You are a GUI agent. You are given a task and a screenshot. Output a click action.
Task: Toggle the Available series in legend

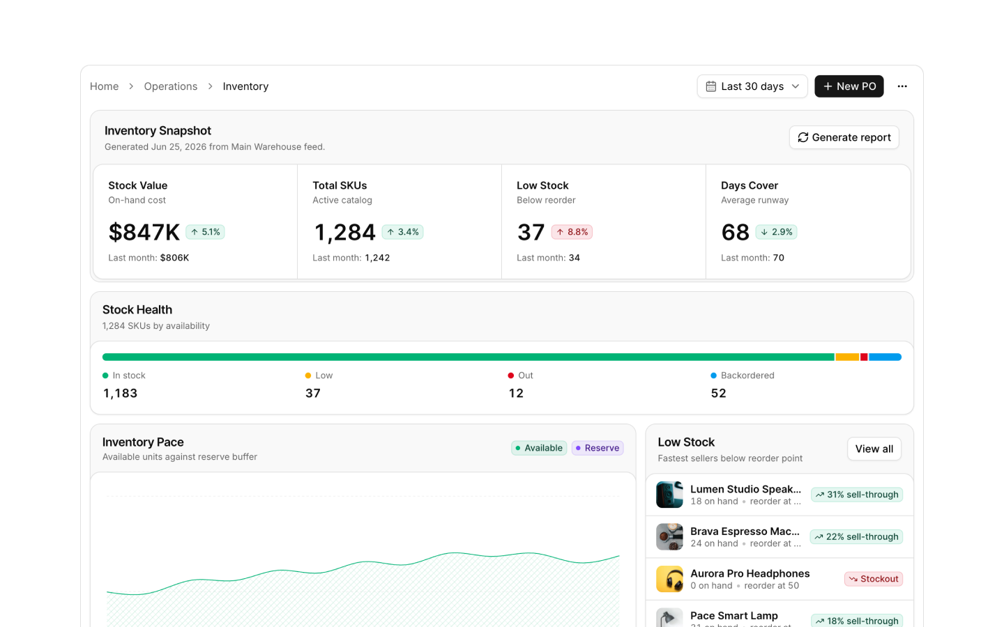pos(539,448)
